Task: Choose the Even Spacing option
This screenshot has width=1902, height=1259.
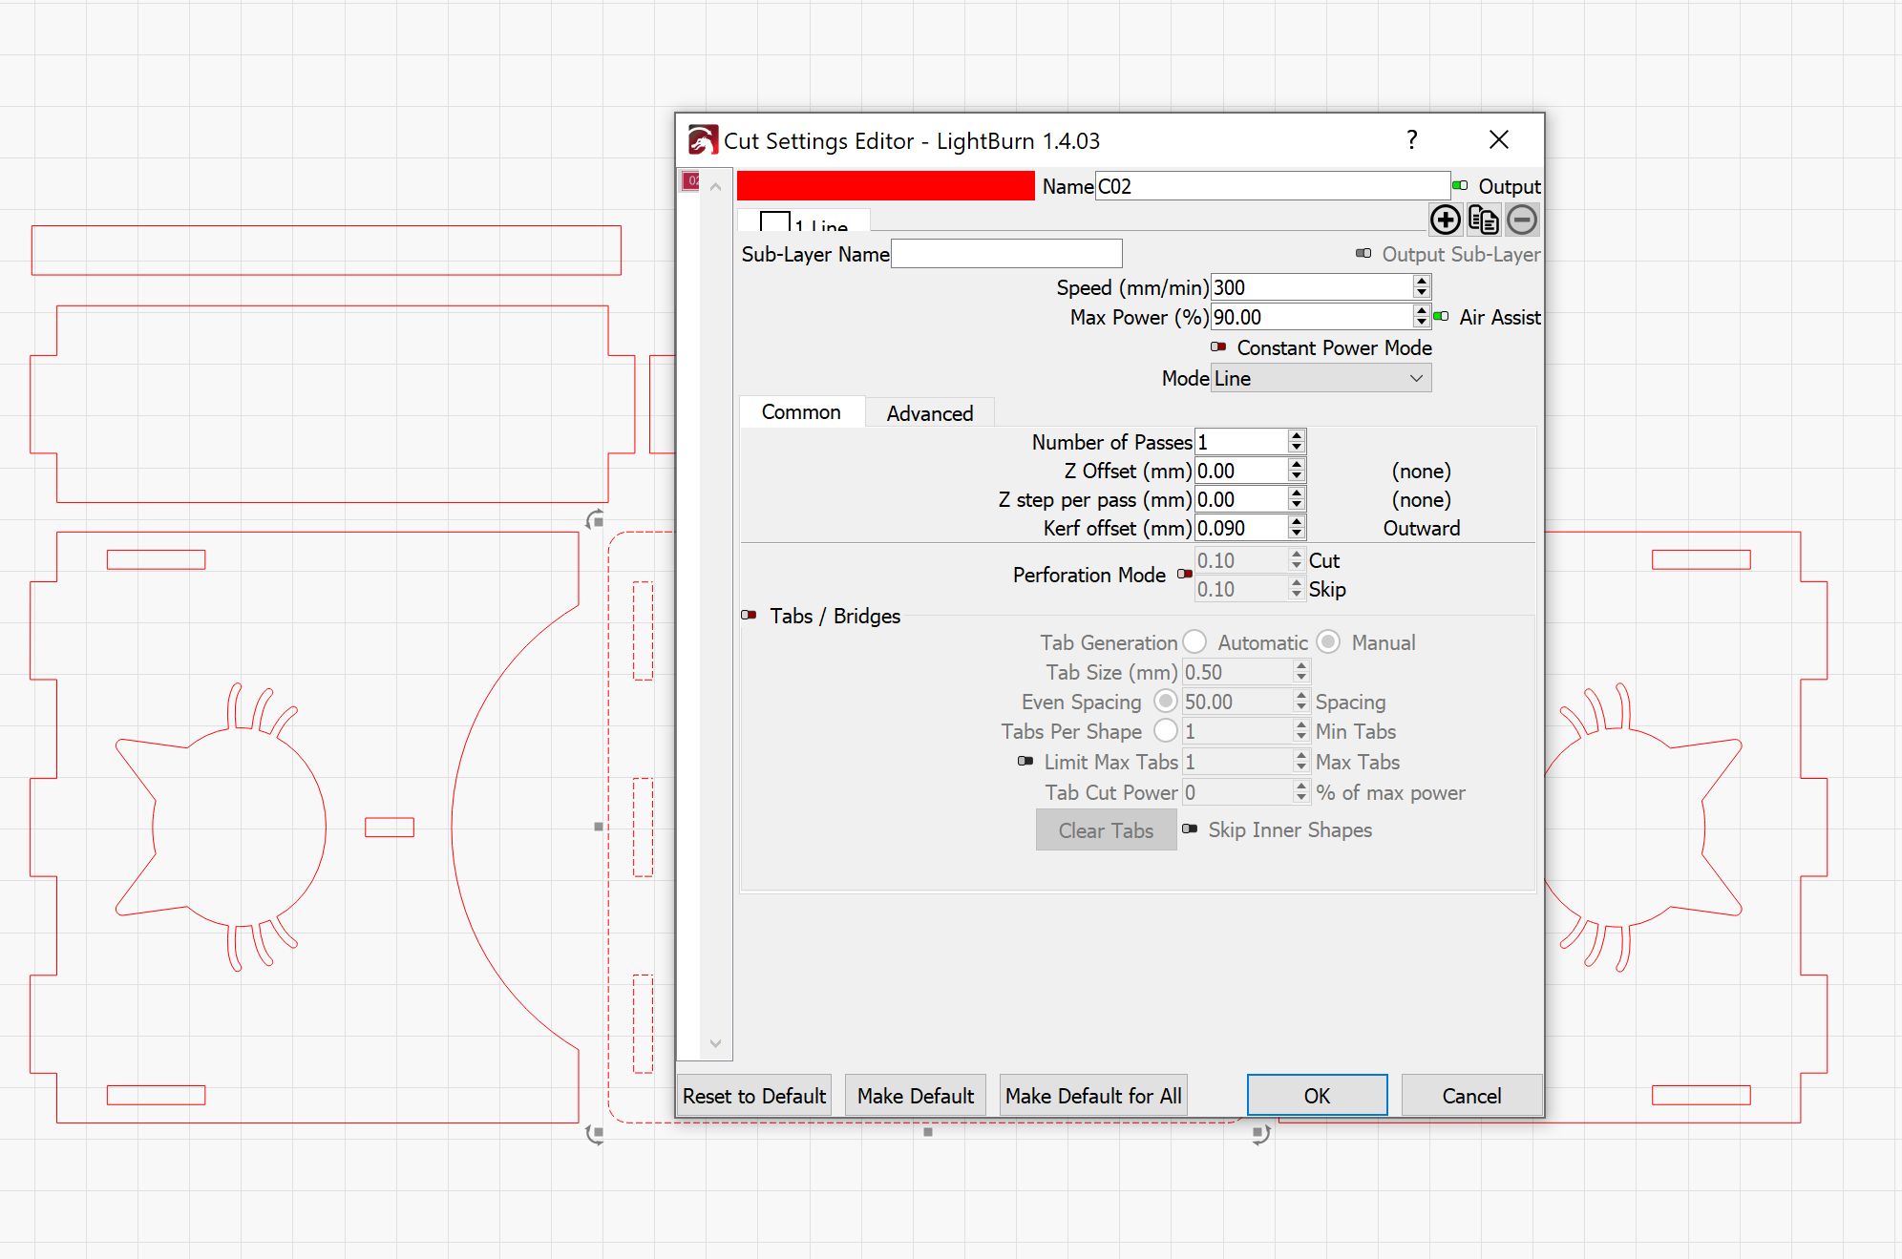Action: pyautogui.click(x=1166, y=701)
